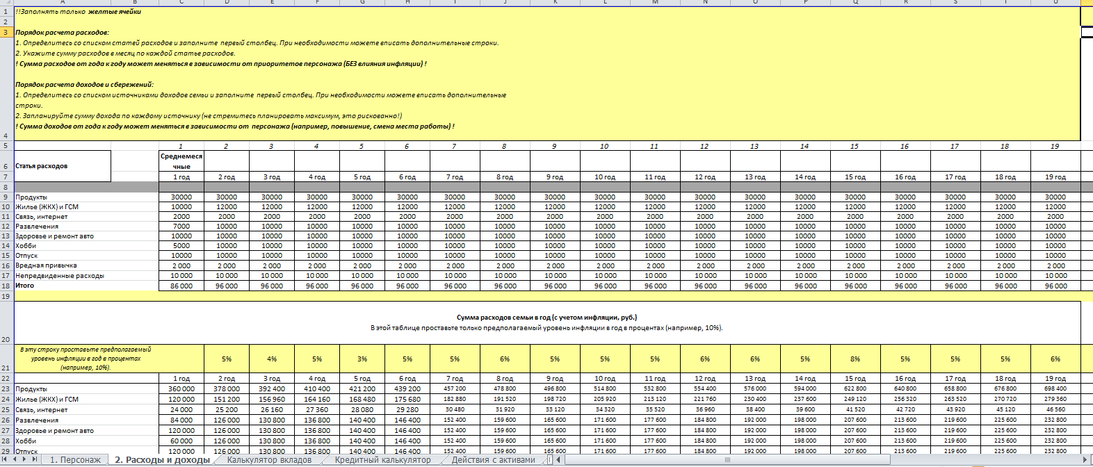Switch to 'Действия с активами' sheet tab
The width and height of the screenshot is (1093, 467).
494,460
